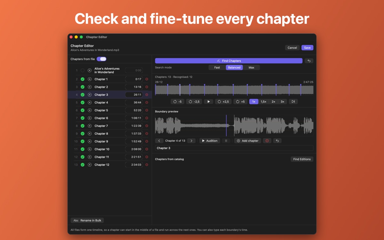Select the Chapter 9 row title
This screenshot has width=384, height=240.
click(101, 141)
